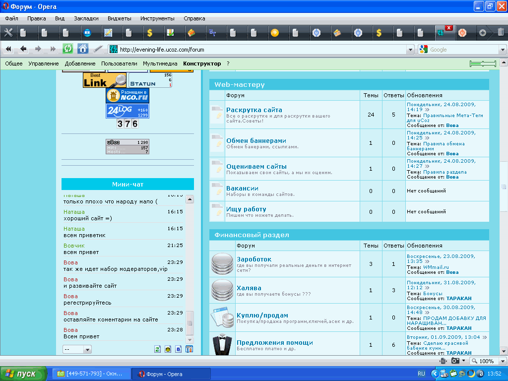Switch to the blue round B icon tab

[x=87, y=33]
